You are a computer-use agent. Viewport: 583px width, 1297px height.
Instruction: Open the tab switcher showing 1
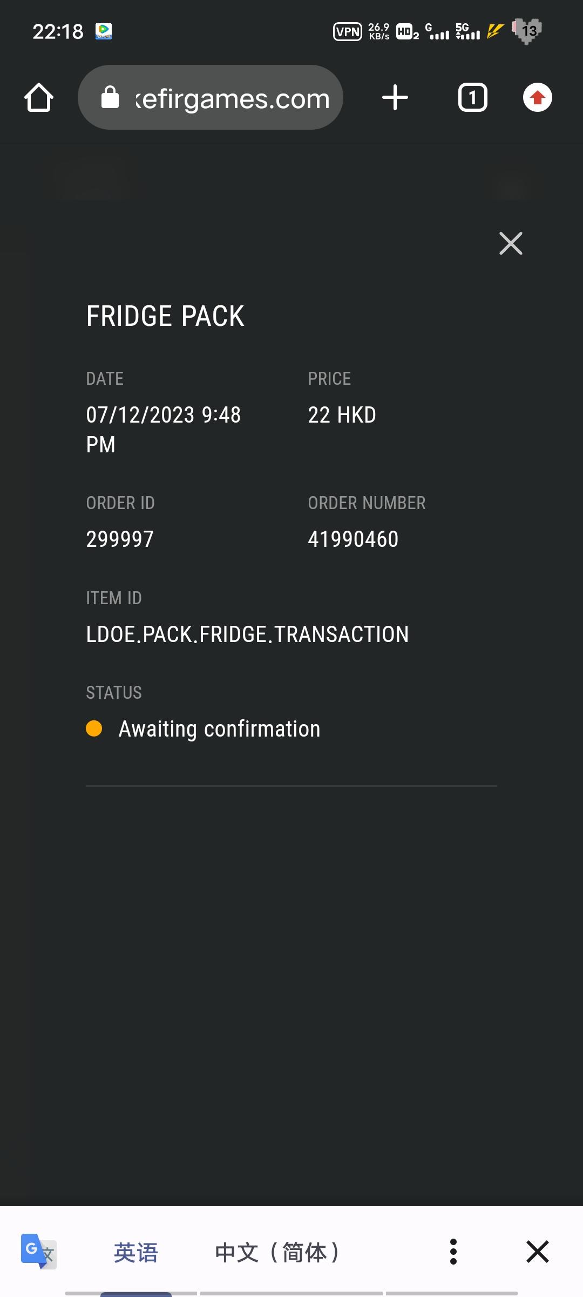tap(472, 98)
